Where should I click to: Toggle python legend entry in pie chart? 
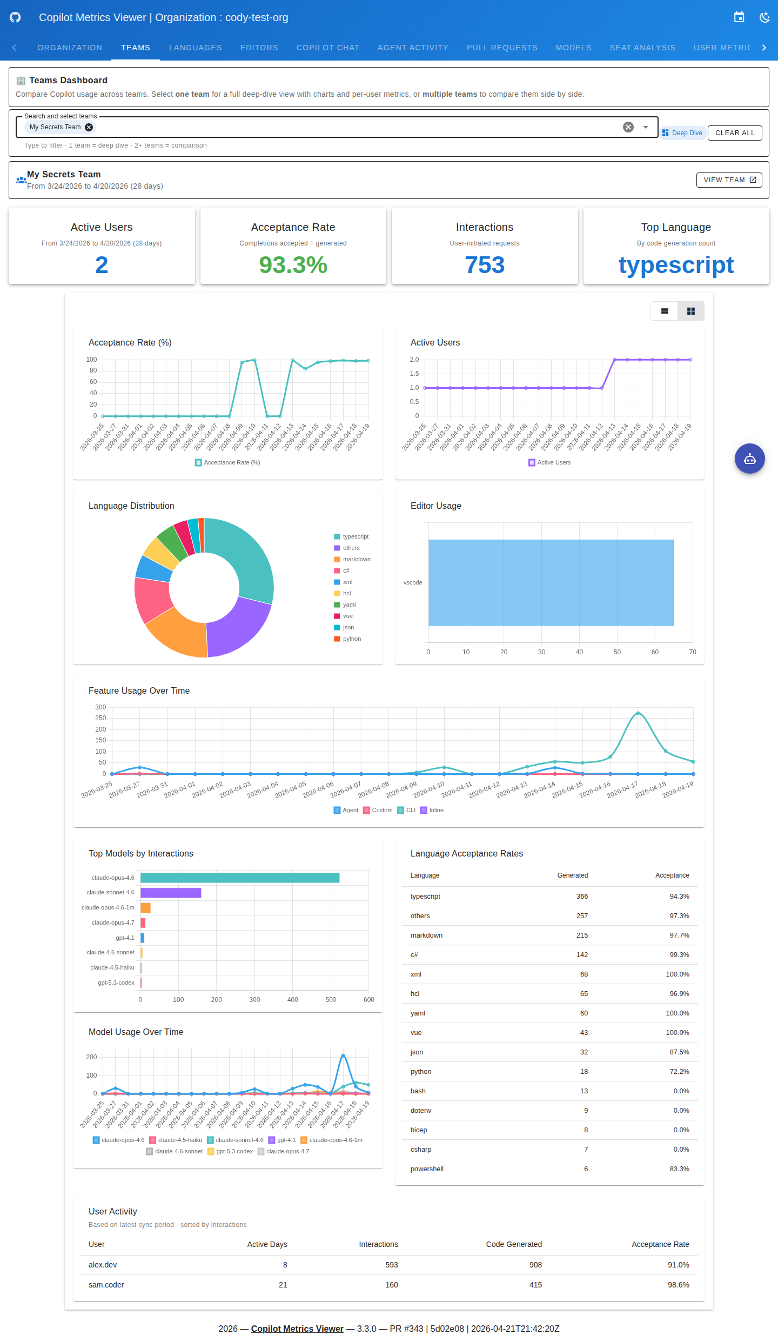(347, 639)
